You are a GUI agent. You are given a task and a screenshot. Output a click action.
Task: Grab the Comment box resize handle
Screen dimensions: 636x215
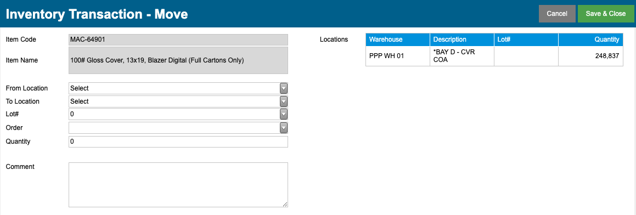285,205
